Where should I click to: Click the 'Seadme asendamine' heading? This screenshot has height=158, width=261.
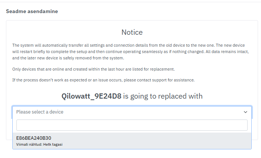32,11
